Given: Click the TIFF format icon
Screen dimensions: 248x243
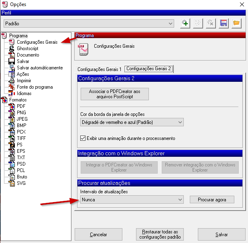Looking at the screenshot, I should 12,138.
